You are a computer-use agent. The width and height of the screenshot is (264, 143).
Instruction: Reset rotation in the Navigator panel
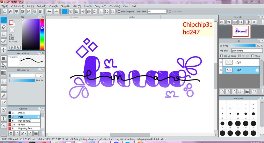point(248,22)
